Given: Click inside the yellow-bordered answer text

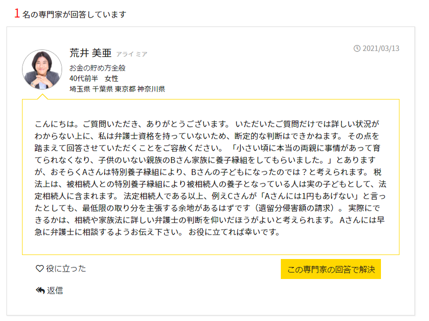Looking at the screenshot, I should tap(210, 177).
